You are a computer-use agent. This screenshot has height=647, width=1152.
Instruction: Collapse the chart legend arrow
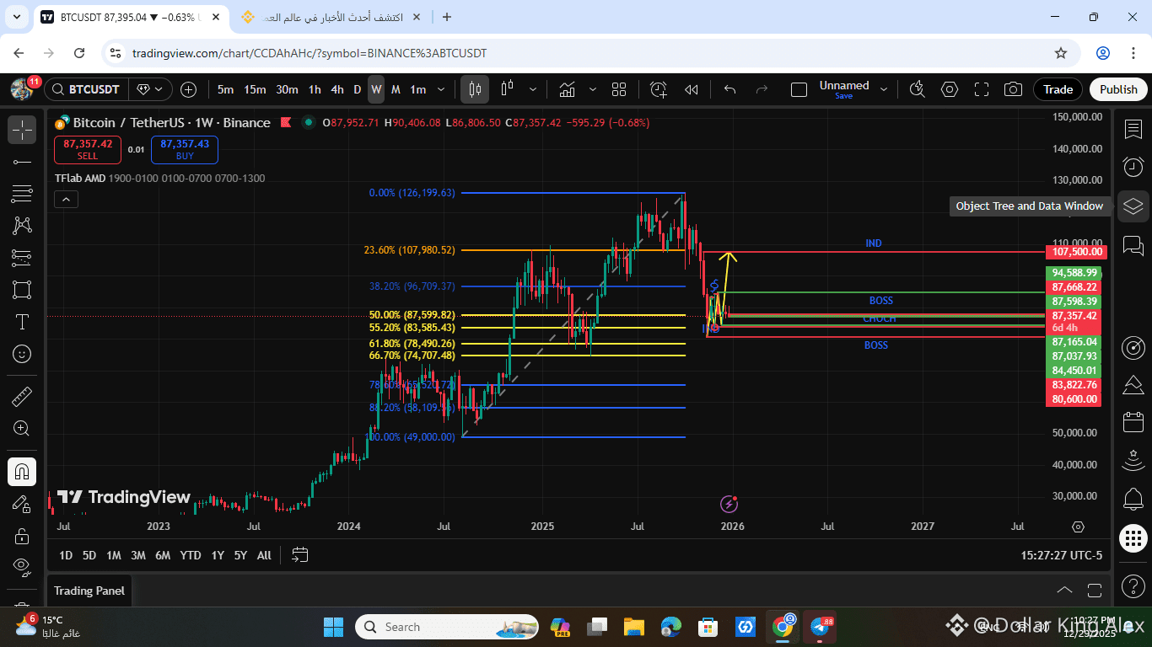tap(66, 199)
